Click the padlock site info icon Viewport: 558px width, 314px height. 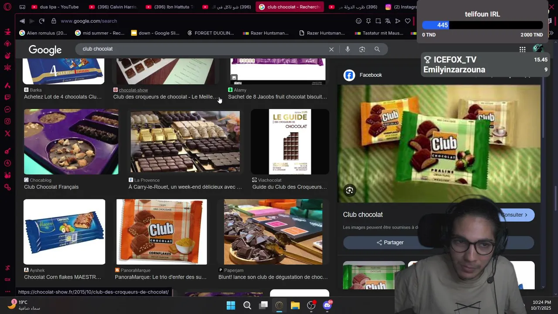(x=54, y=21)
